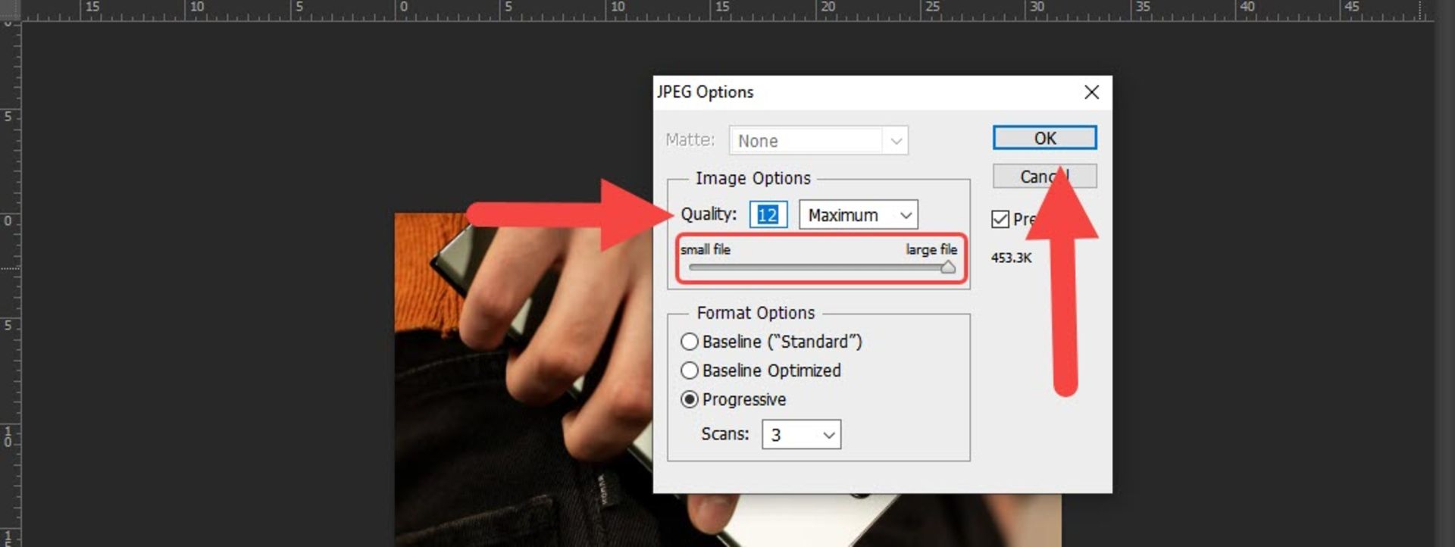The image size is (1455, 547).
Task: Click the ruler origin corner box
Action: [10, 10]
